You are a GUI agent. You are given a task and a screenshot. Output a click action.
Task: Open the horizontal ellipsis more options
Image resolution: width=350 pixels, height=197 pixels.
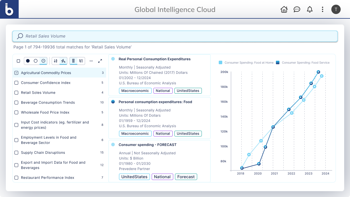[x=91, y=61]
